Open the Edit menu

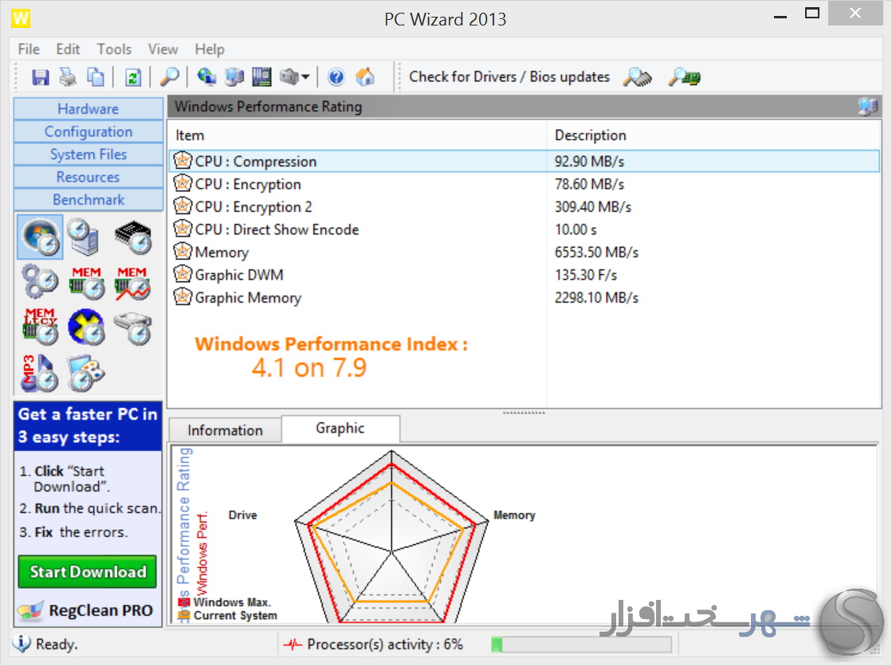68,49
